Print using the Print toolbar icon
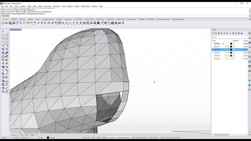The width and height of the screenshot is (251, 141). (x=14, y=23)
